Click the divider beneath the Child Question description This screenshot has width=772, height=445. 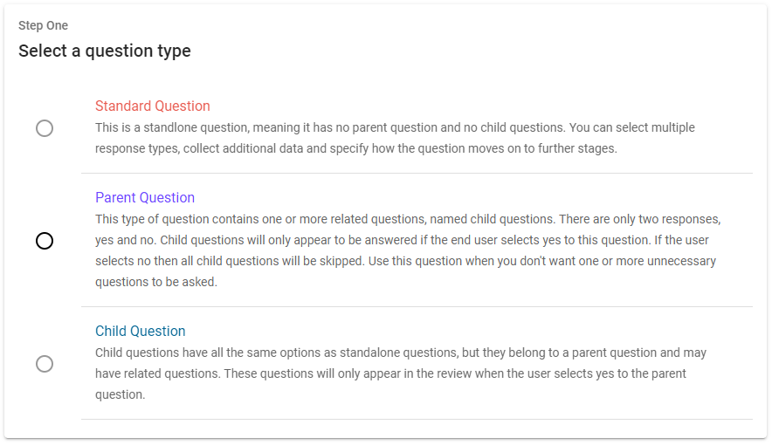click(x=417, y=419)
